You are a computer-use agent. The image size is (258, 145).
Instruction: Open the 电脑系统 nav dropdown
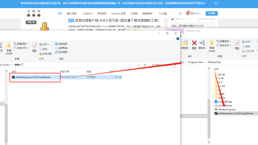pyautogui.click(x=148, y=14)
